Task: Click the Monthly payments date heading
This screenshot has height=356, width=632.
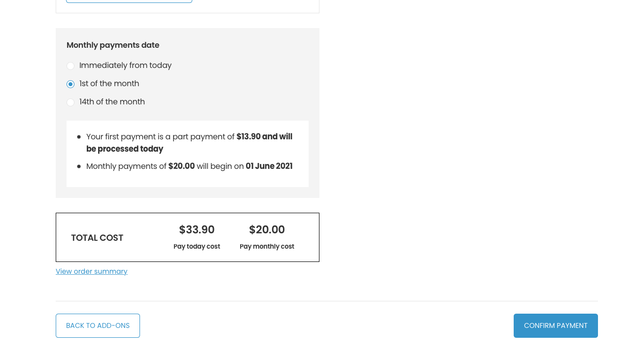Action: 113,45
